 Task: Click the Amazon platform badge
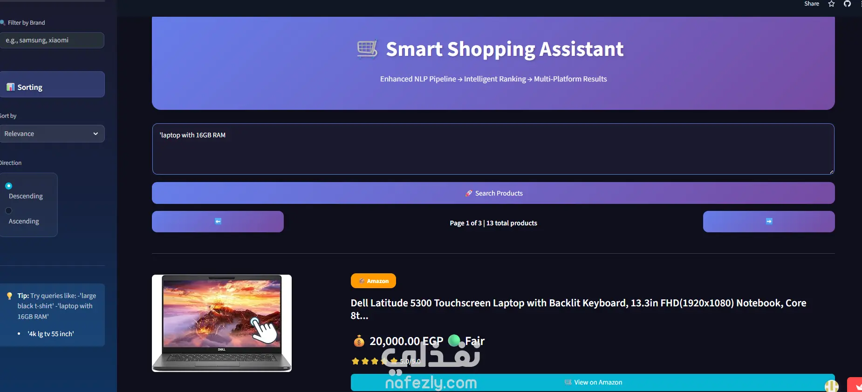373,281
